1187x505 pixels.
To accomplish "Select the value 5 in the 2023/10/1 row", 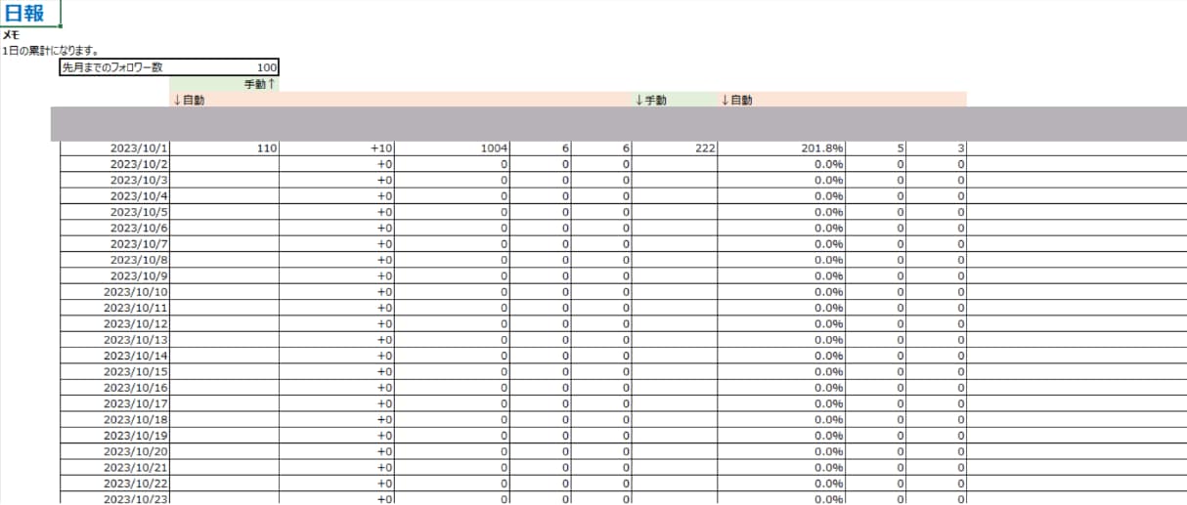I will (876, 148).
